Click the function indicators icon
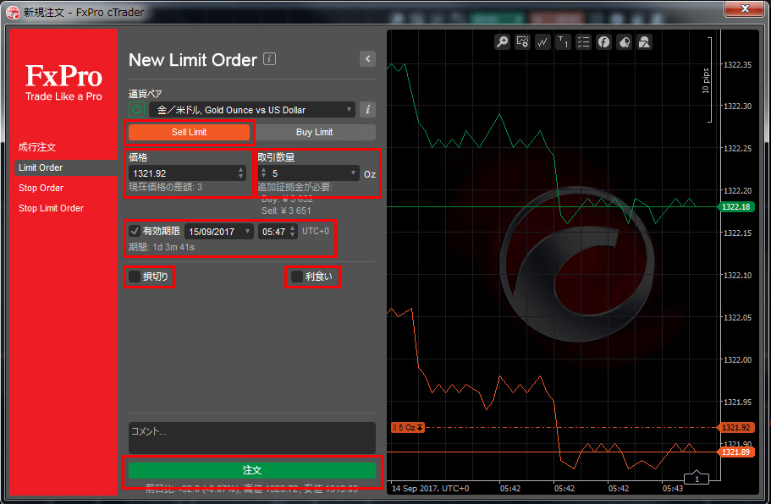Image resolution: width=771 pixels, height=504 pixels. point(603,42)
